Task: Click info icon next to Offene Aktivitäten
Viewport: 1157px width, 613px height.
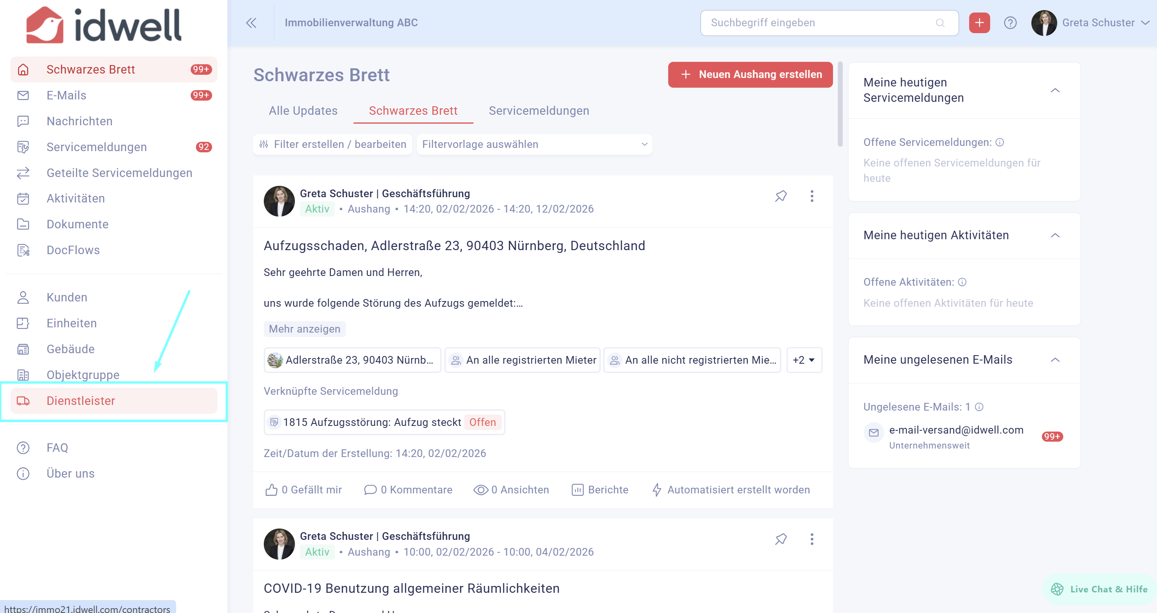Action: [962, 282]
